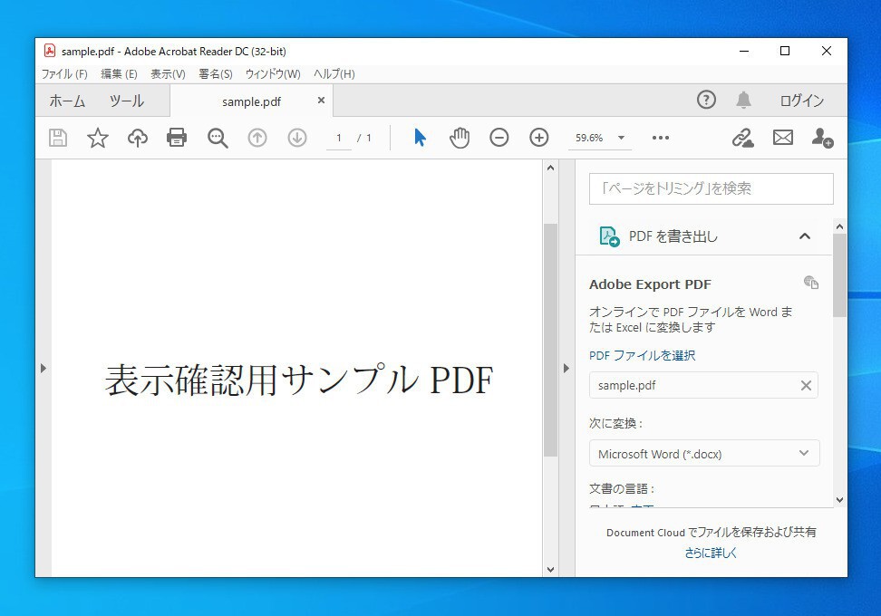The image size is (881, 616).
Task: Click the ログイン button
Action: pyautogui.click(x=801, y=101)
